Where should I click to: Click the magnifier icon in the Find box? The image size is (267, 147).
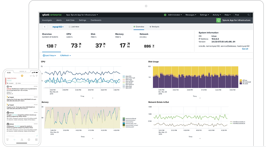pos(248,15)
